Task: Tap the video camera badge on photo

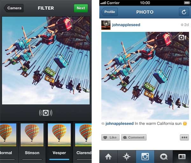Action: 182,38
